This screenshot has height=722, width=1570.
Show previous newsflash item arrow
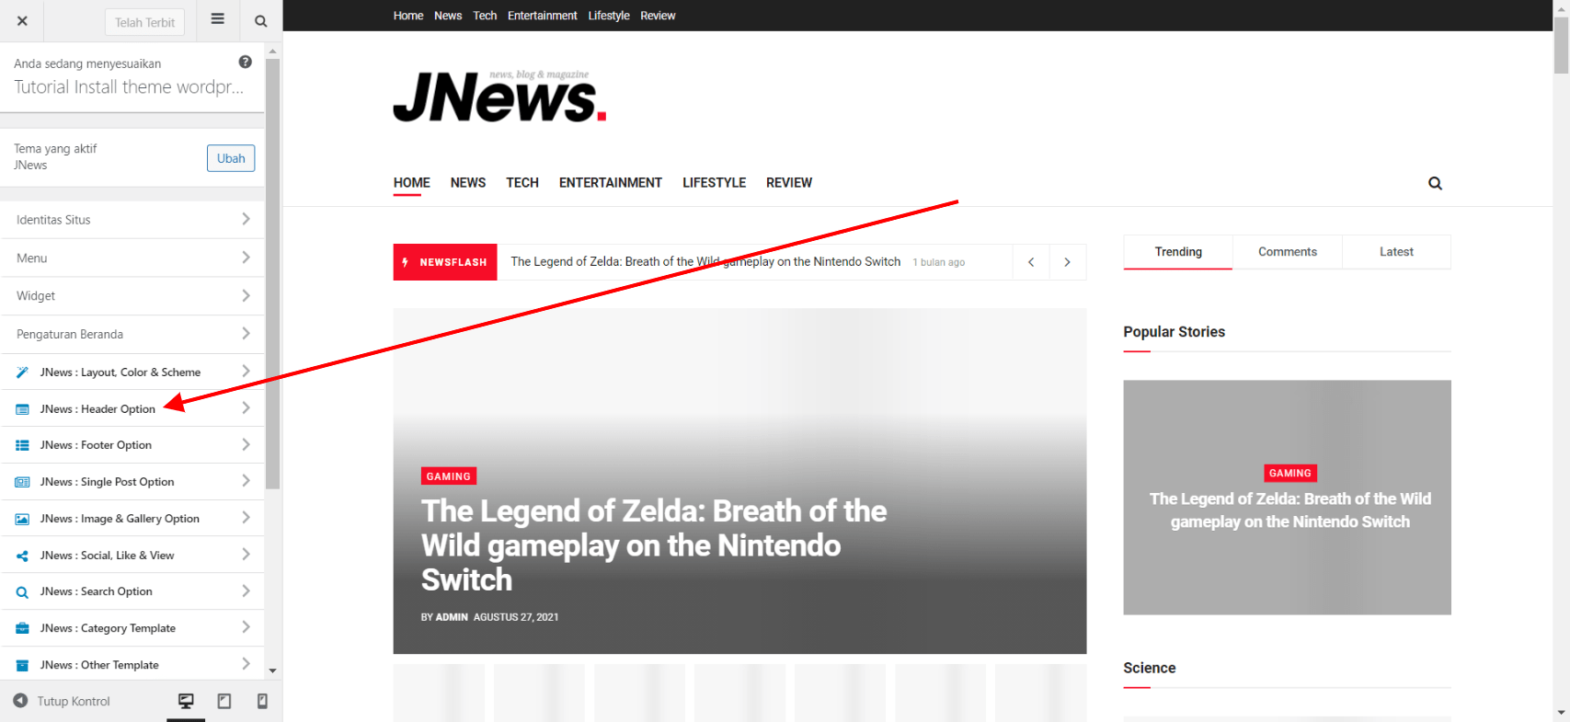(1031, 262)
